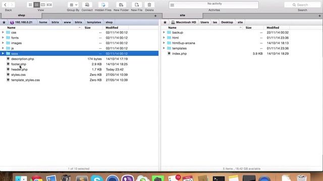Viewport: 323px width, 181px height.
Task: Navigate to www in path bar
Action: (x=67, y=22)
